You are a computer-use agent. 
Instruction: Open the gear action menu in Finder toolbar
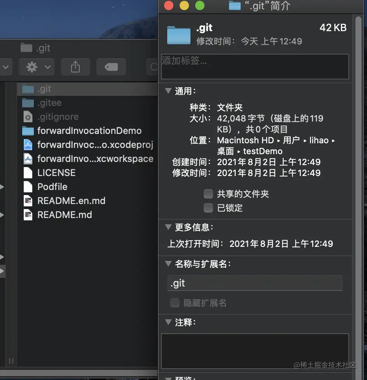coord(37,67)
